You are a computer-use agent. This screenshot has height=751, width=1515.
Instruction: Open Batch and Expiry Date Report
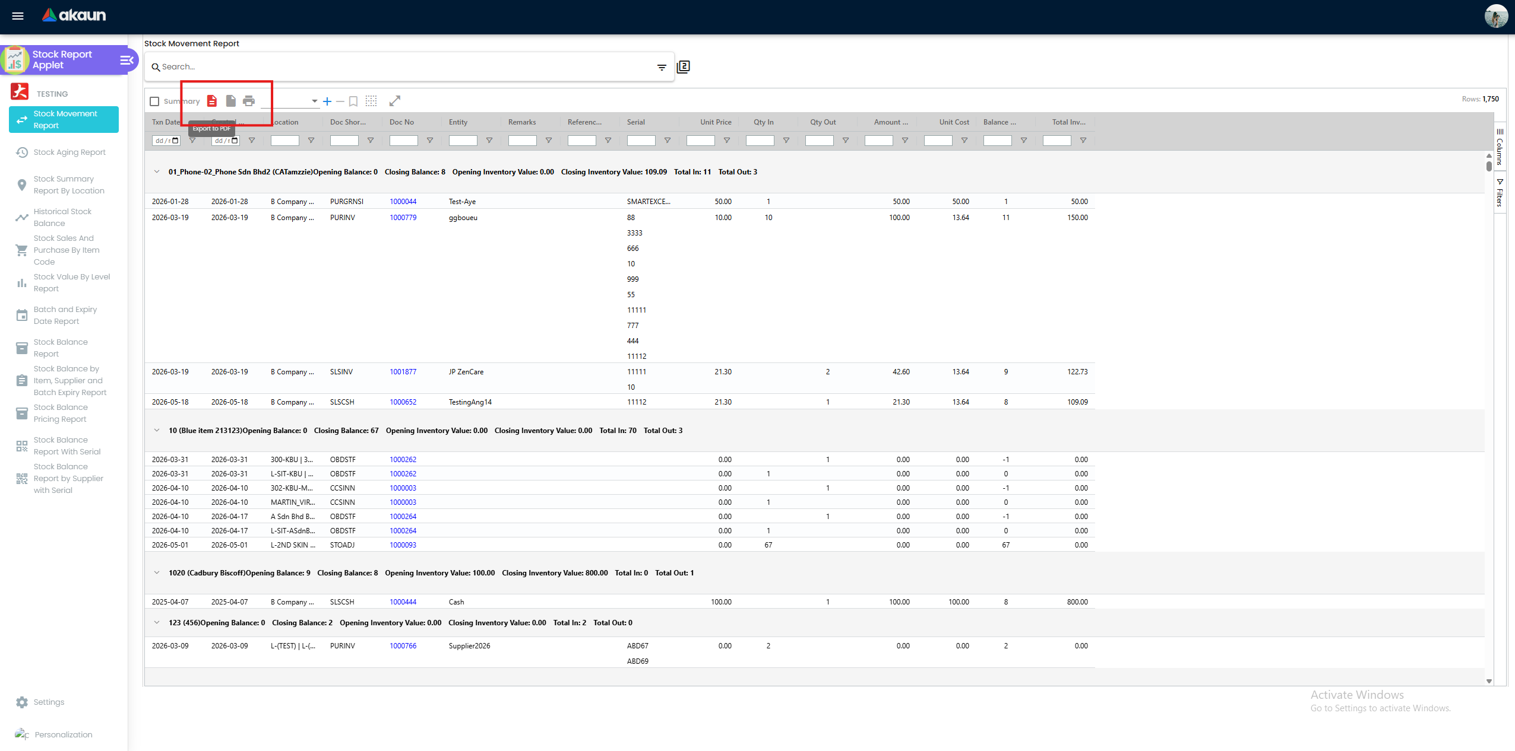click(64, 316)
